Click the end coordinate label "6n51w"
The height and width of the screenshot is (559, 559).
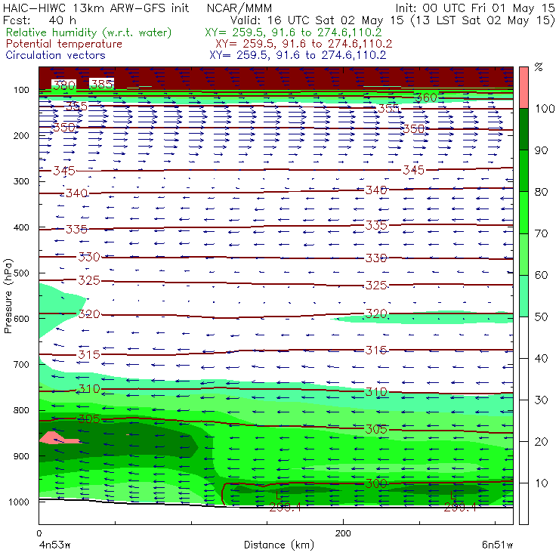(497, 545)
